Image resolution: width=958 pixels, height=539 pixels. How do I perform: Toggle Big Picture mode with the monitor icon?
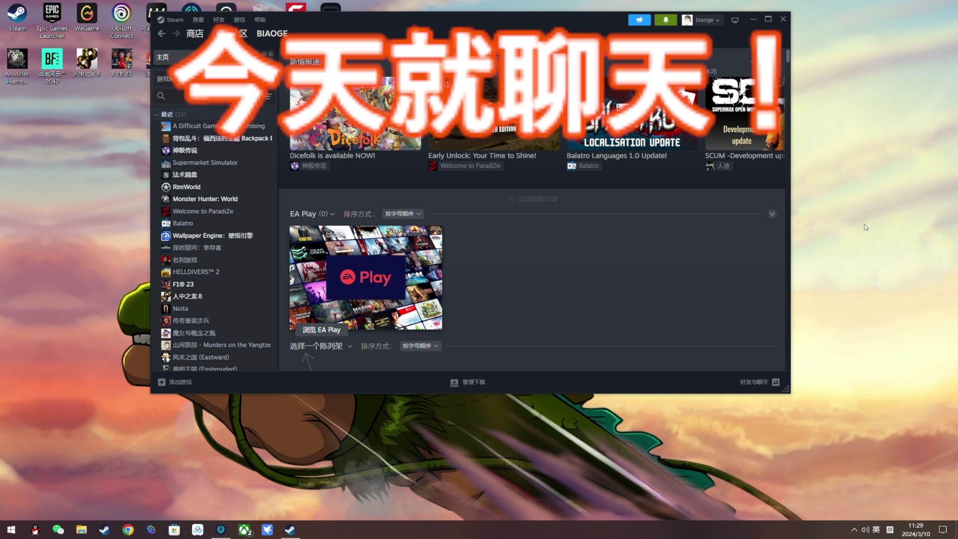click(x=735, y=20)
